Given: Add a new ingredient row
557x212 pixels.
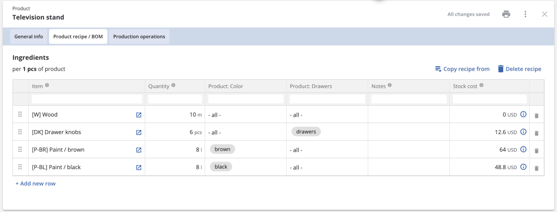Looking at the screenshot, I should click(35, 183).
